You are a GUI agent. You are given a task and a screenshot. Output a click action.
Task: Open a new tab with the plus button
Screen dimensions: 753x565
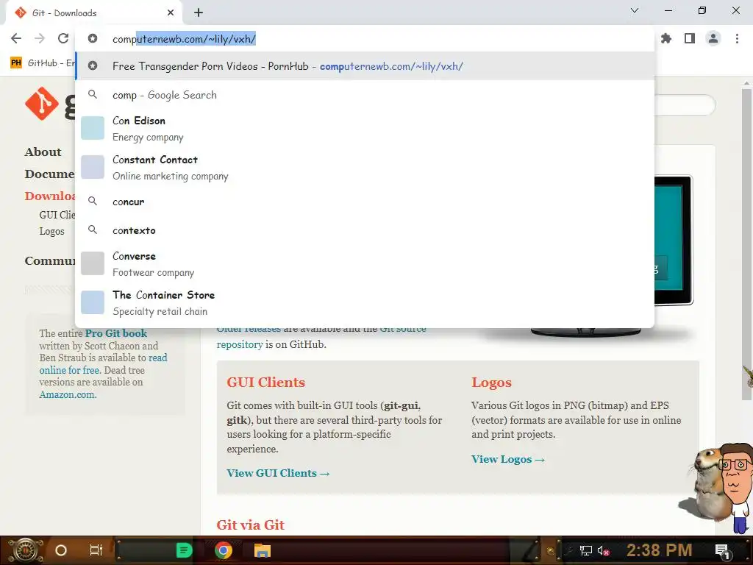pyautogui.click(x=199, y=13)
